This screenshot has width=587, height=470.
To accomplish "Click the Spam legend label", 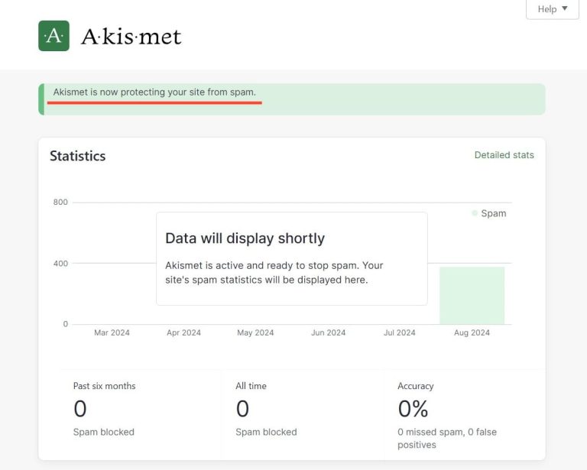I will (493, 213).
